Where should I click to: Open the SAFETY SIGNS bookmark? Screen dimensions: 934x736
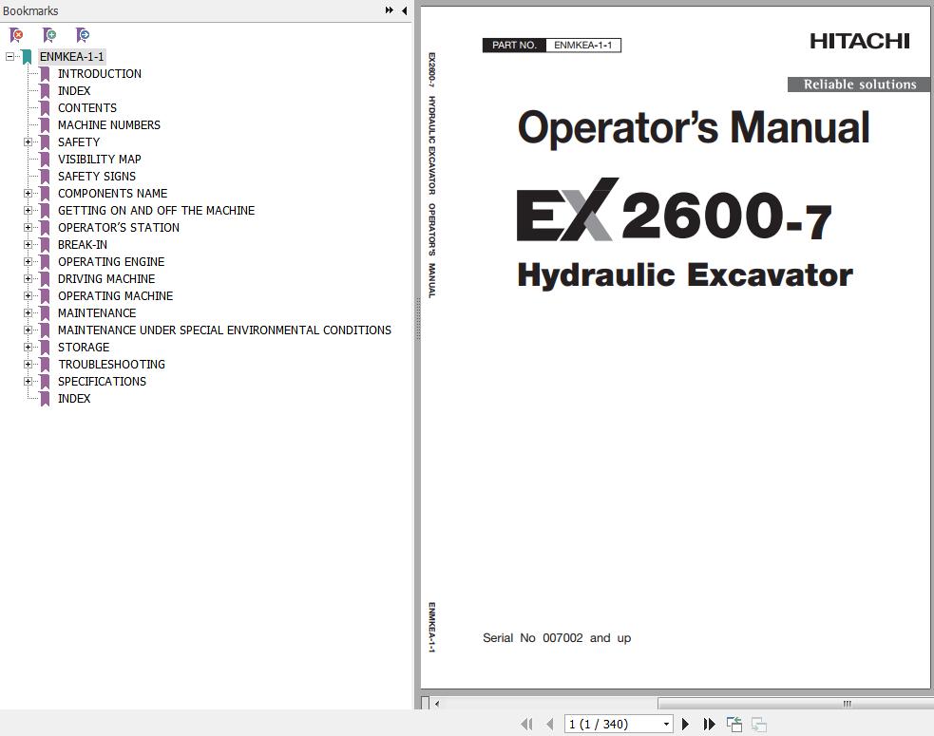(97, 177)
